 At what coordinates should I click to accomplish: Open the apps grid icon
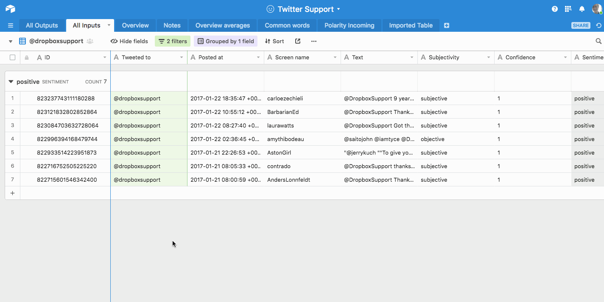coord(568,9)
